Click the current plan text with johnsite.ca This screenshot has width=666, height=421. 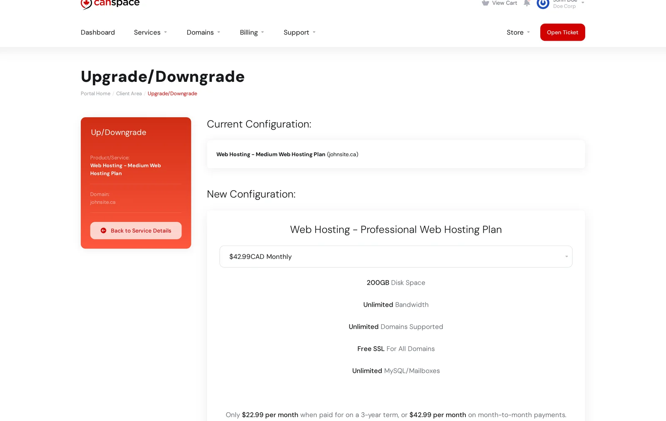click(287, 154)
